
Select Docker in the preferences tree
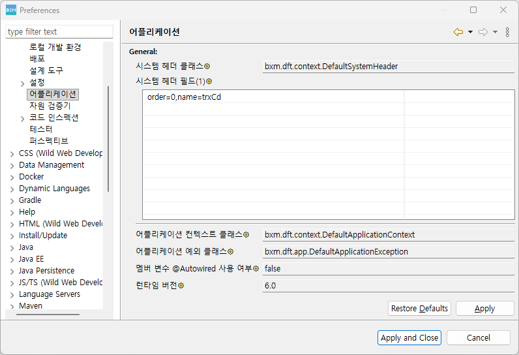[x=31, y=176]
